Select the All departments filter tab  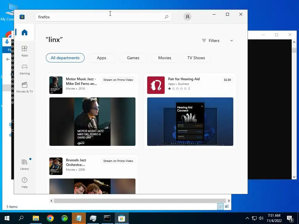coord(65,58)
